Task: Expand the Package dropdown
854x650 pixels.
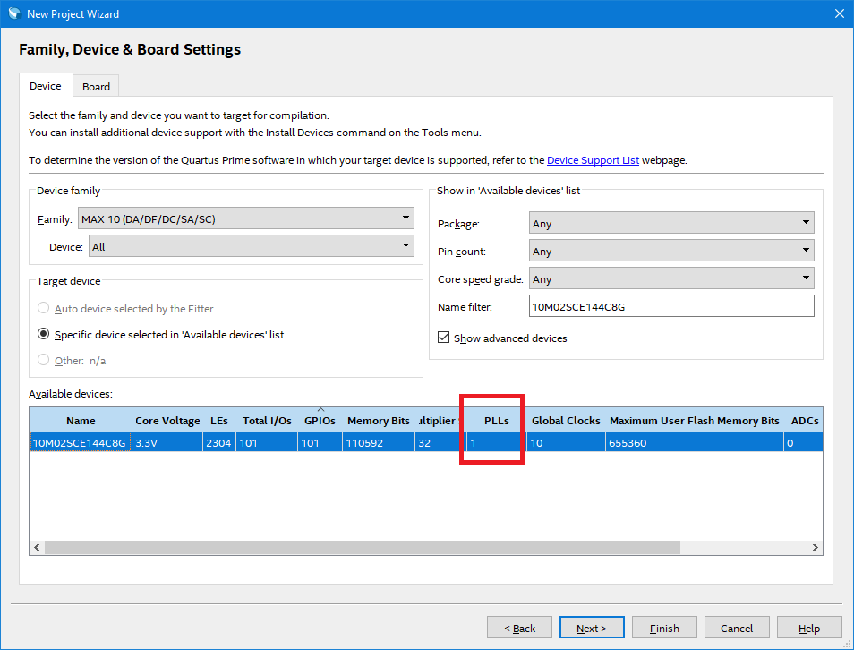Action: click(x=670, y=224)
